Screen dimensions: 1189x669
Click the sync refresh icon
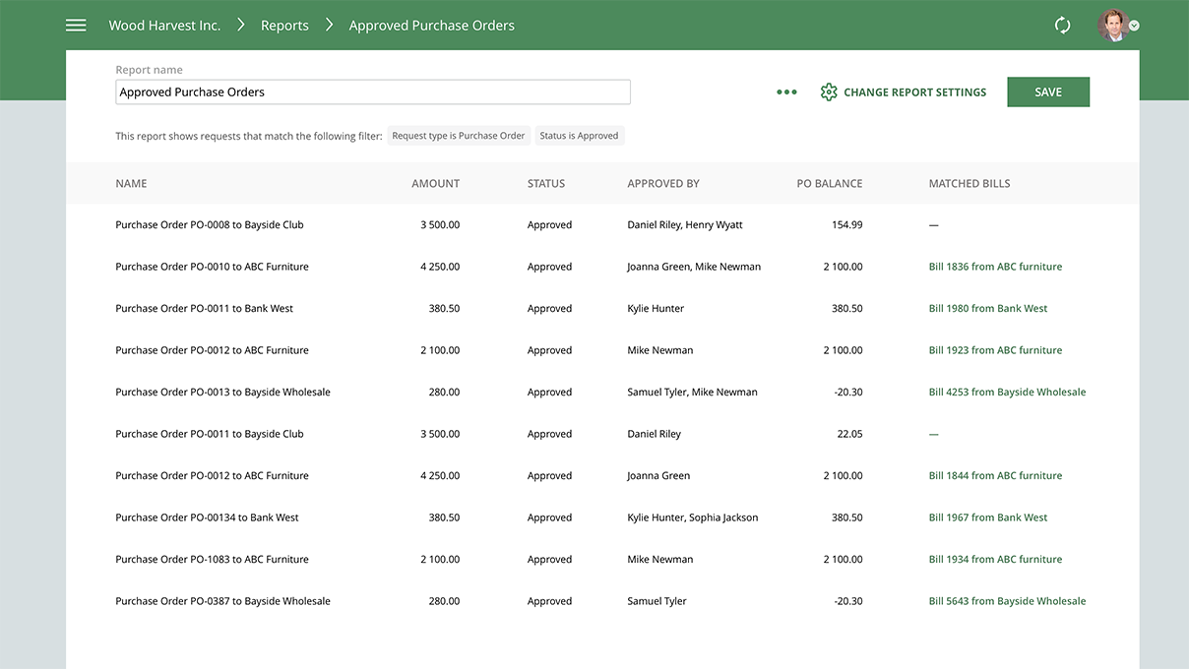pos(1062,25)
